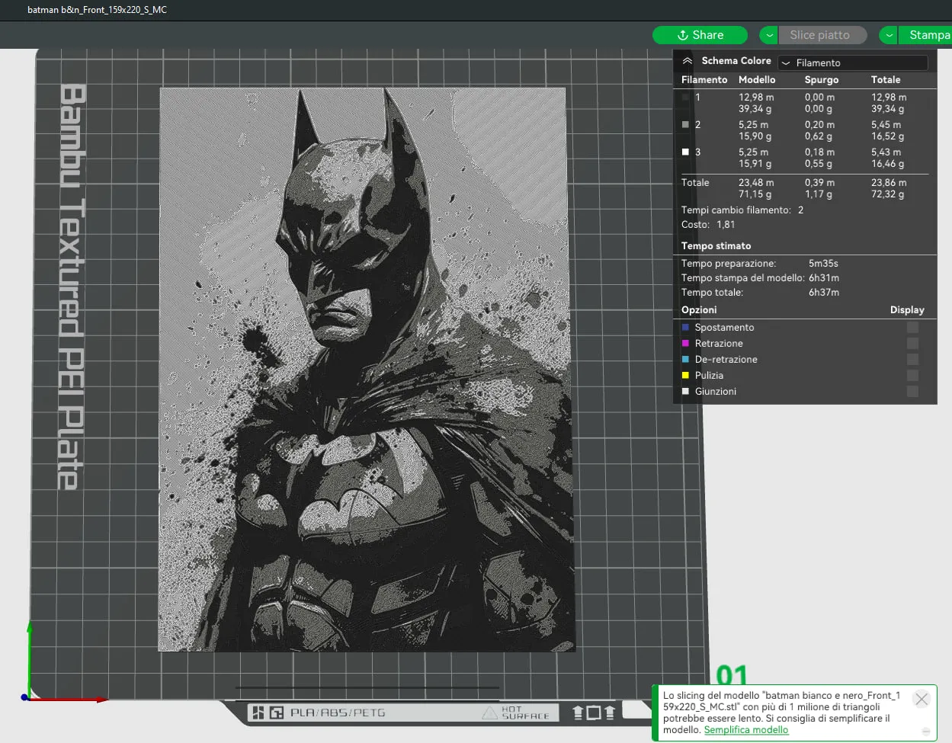The height and width of the screenshot is (743, 952).
Task: Open the dropdown arrow beside Slice piatto
Action: click(768, 35)
